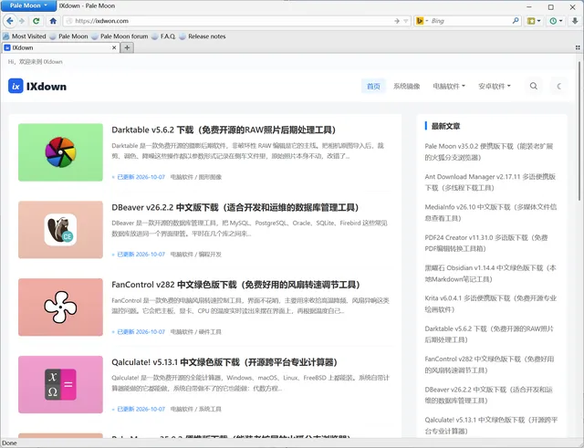Screen dimensions: 584x448
Task: Open the downloads arrow icon
Action: point(575,21)
